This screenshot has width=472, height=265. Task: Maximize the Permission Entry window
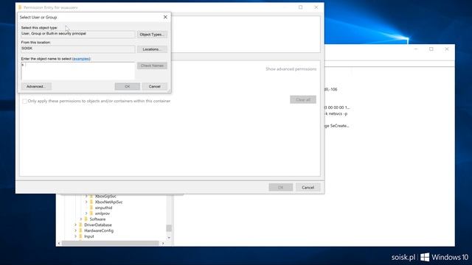300,7
